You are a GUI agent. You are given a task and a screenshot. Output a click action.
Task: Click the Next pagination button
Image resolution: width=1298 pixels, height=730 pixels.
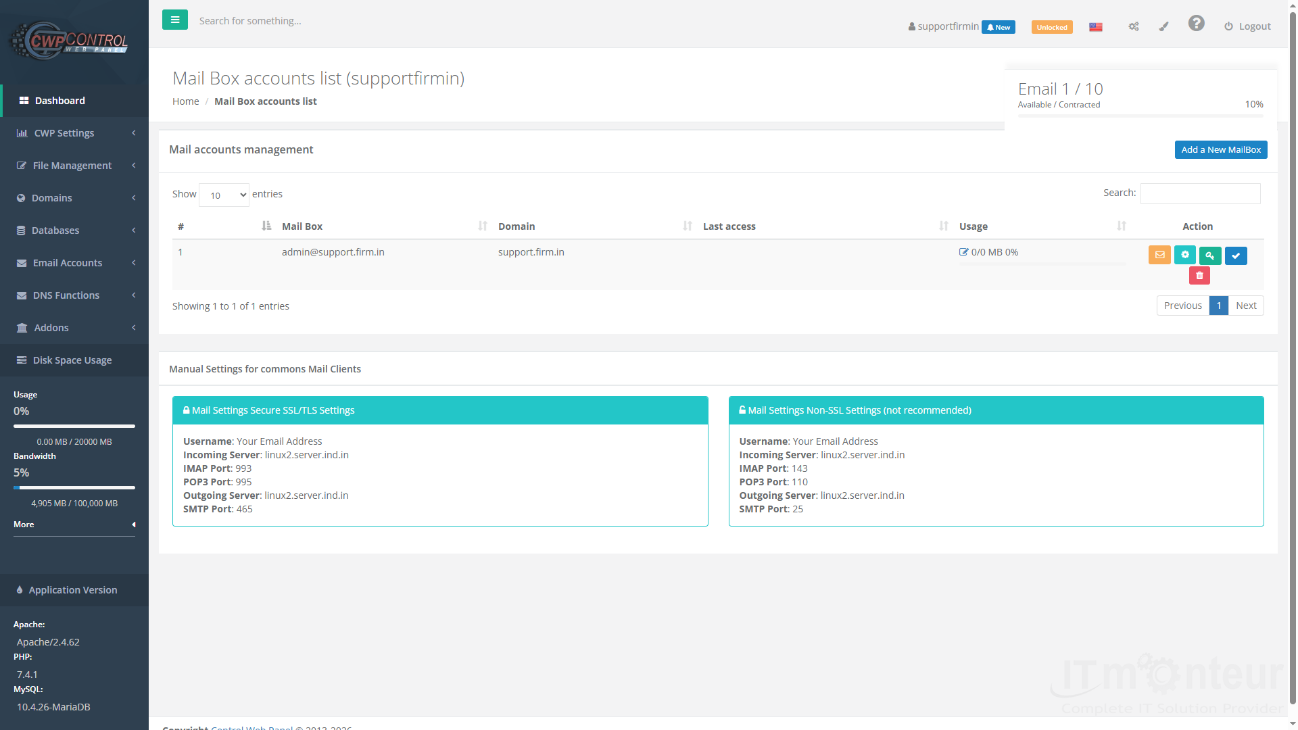(x=1246, y=306)
